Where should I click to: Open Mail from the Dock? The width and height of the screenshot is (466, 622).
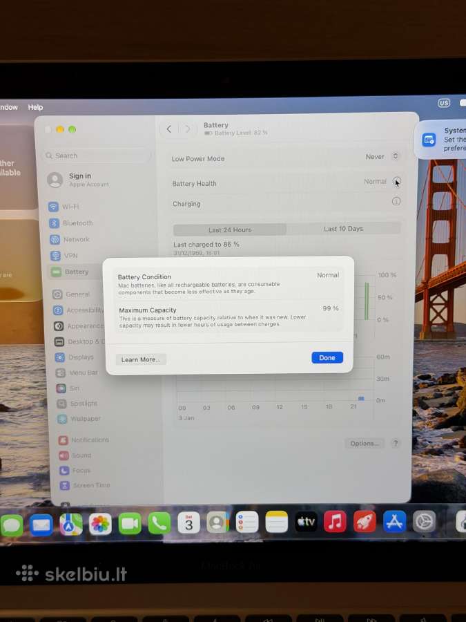click(x=41, y=525)
